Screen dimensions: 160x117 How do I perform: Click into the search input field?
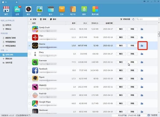click(147, 19)
